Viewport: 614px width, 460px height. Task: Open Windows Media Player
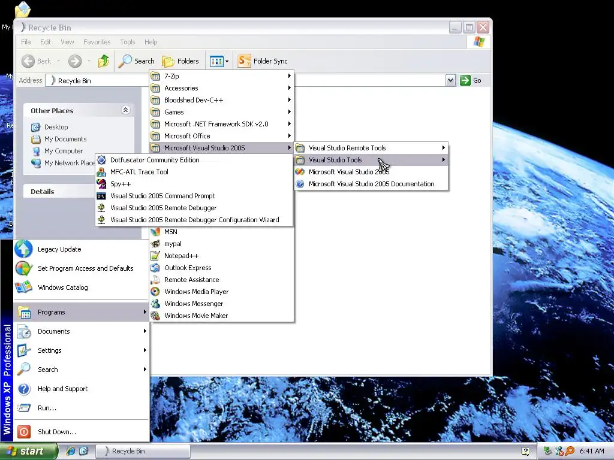pos(222,292)
